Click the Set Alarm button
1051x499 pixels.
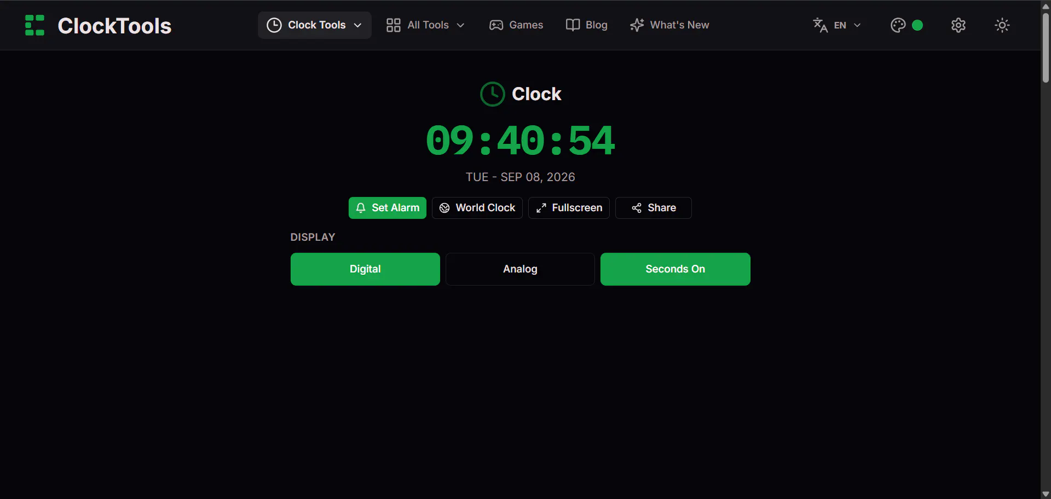tap(388, 208)
